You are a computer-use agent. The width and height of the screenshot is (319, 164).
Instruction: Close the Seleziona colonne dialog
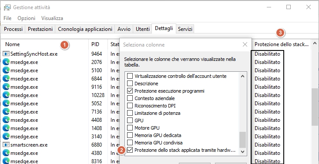(245, 44)
